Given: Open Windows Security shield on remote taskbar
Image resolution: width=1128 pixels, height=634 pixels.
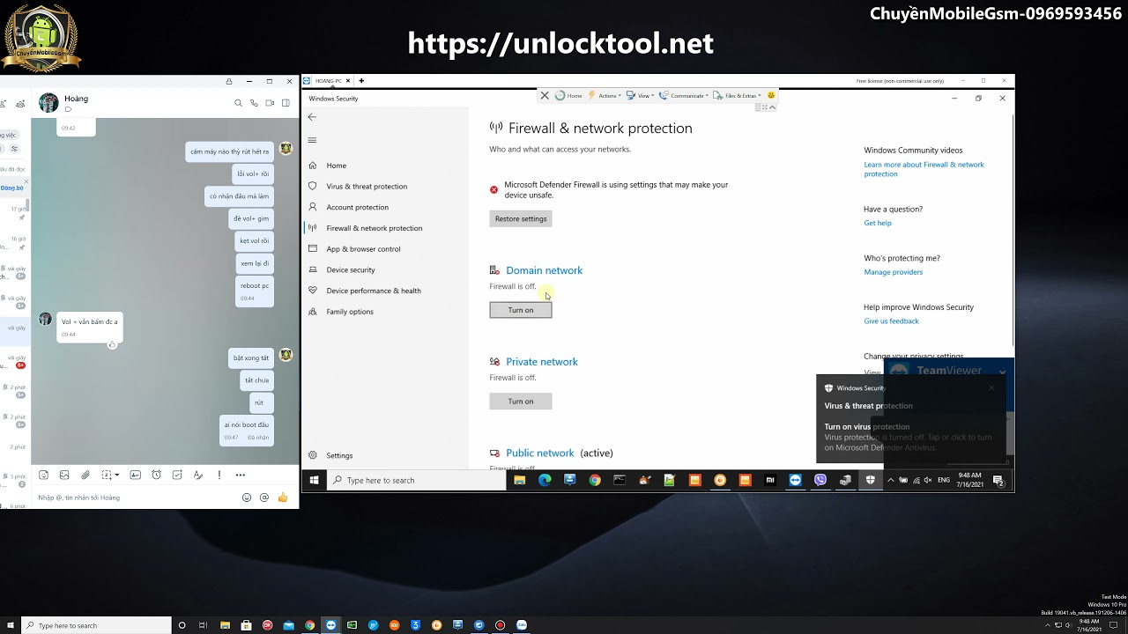Looking at the screenshot, I should pyautogui.click(x=871, y=480).
